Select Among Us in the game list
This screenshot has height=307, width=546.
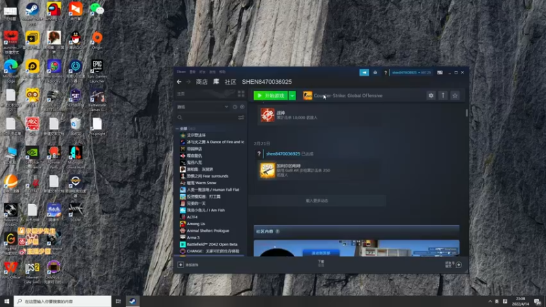coord(192,224)
